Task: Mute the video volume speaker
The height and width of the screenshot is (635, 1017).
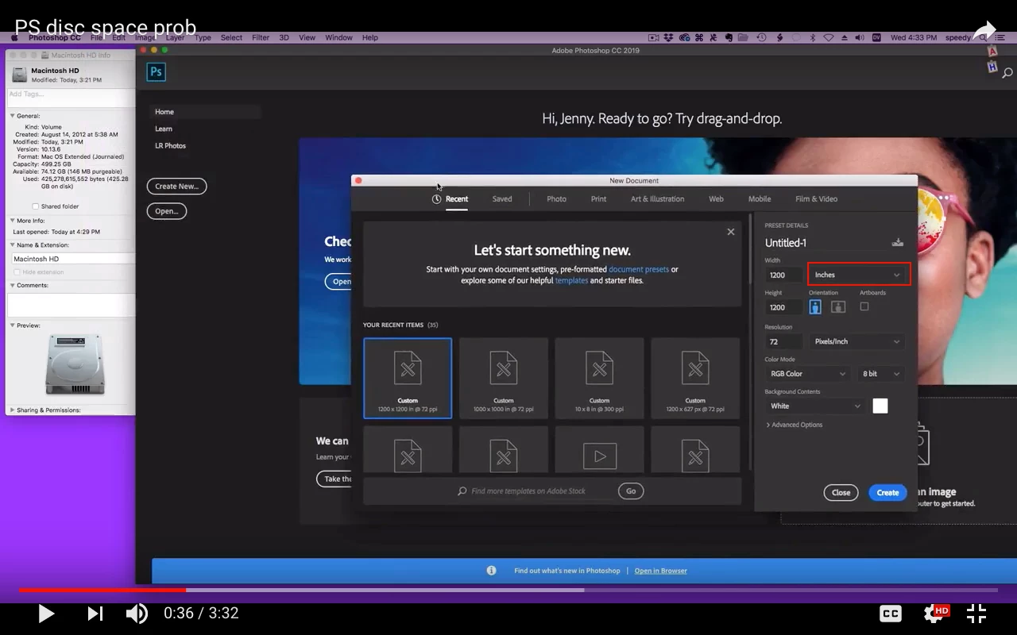Action: [137, 614]
